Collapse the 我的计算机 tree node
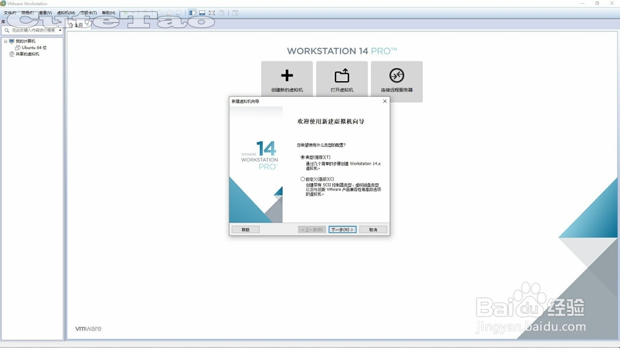 pyautogui.click(x=6, y=41)
